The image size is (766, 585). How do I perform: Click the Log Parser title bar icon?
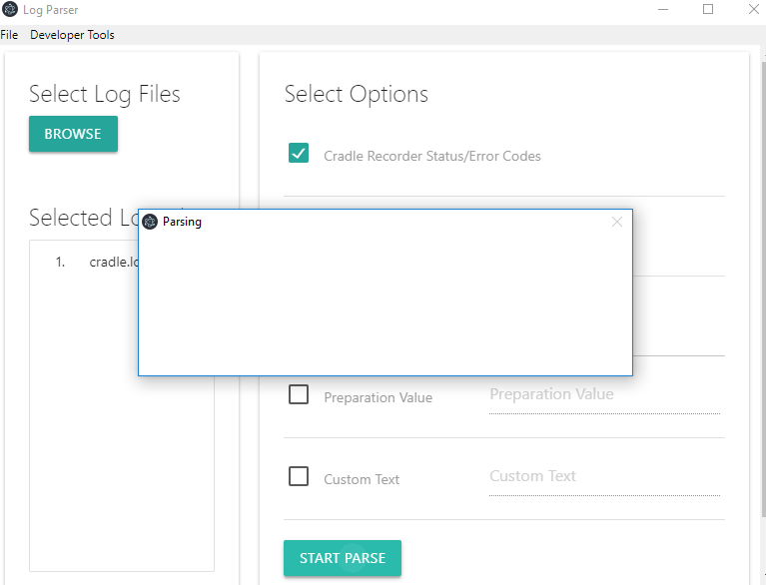point(10,9)
